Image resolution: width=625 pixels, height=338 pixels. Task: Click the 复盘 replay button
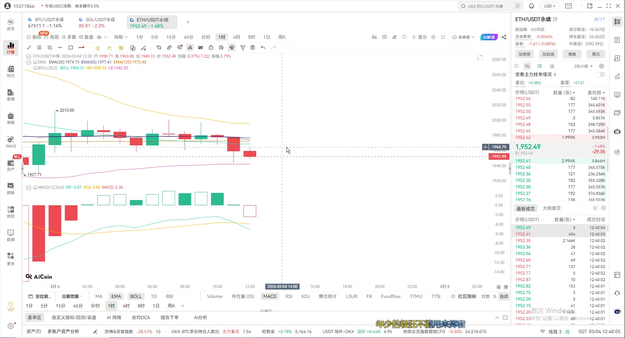point(86,37)
